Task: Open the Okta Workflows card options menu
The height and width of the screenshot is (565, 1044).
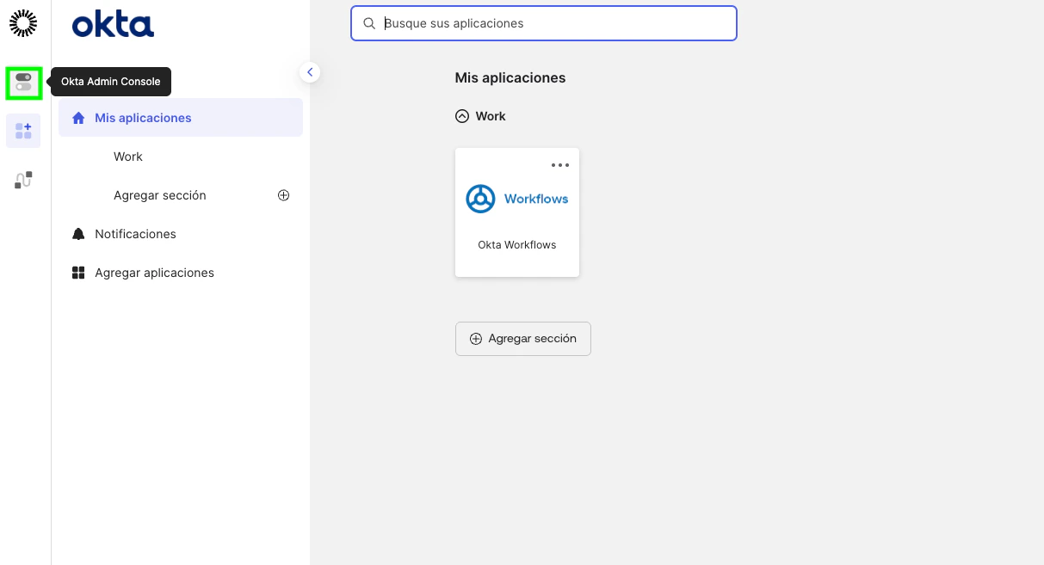Action: (x=560, y=165)
